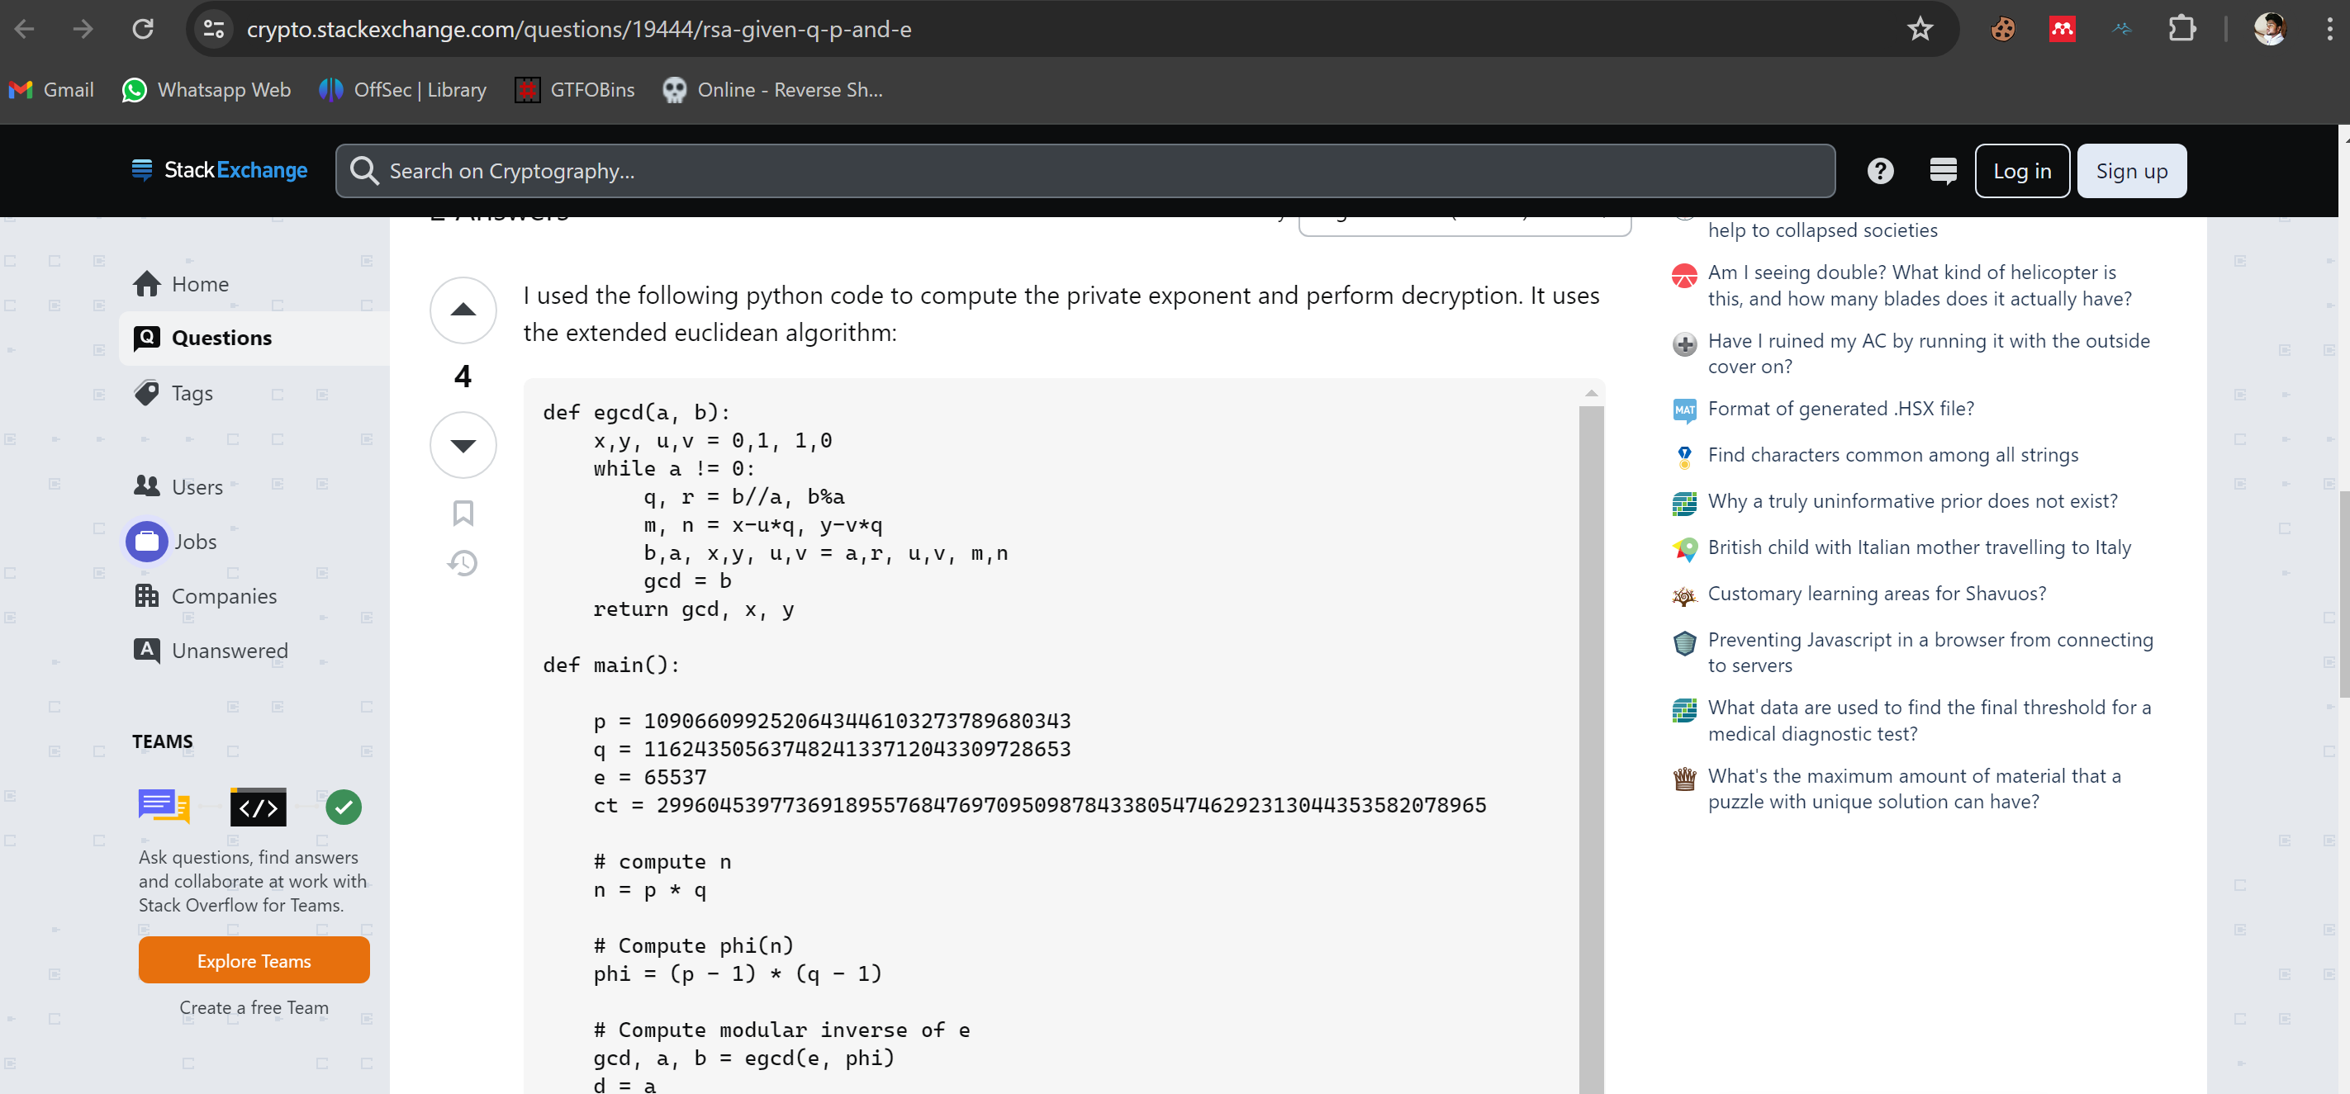Click the Log in button
The image size is (2350, 1094).
click(2021, 172)
